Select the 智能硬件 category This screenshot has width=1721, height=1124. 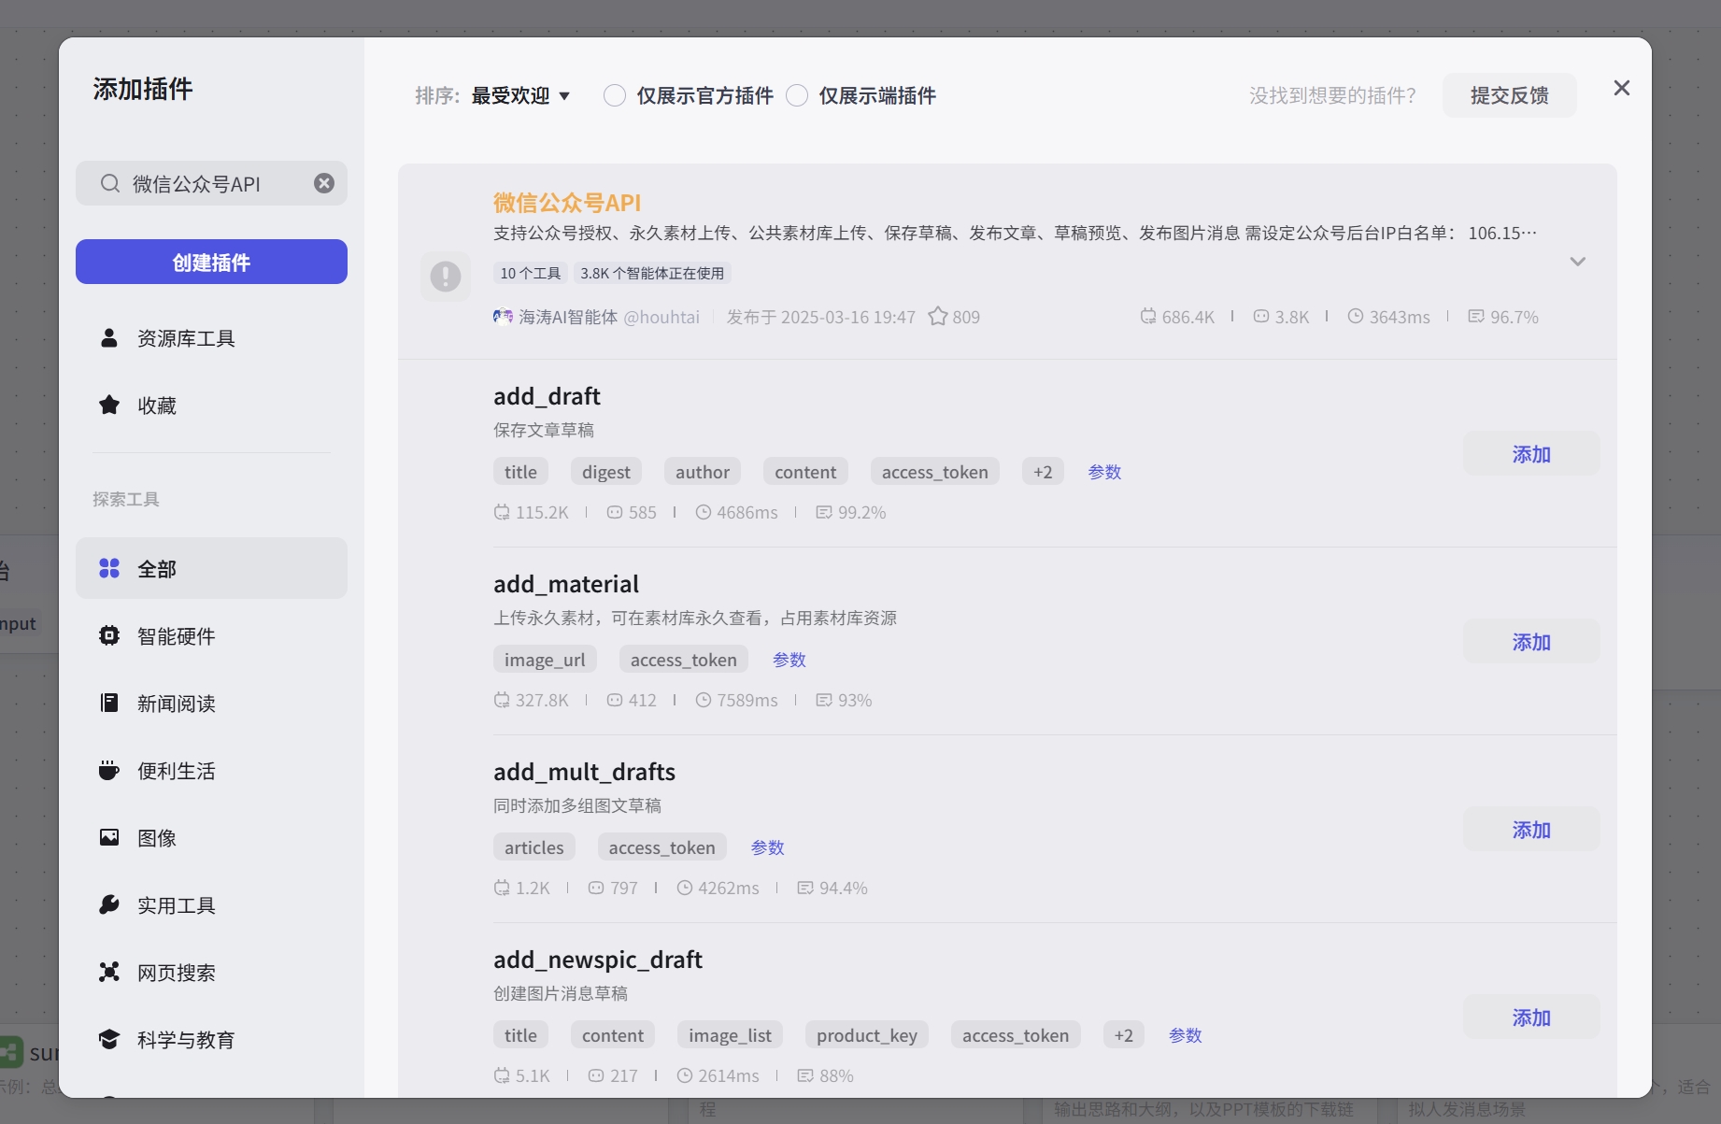(211, 635)
